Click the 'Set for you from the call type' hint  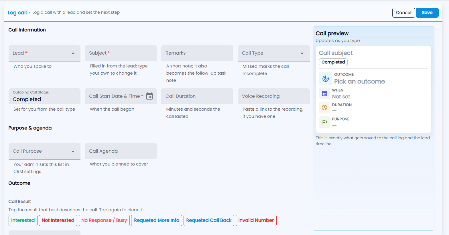44,109
